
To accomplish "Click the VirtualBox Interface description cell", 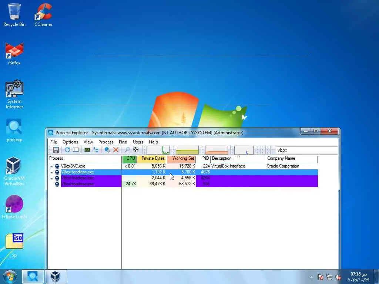I will [228, 166].
